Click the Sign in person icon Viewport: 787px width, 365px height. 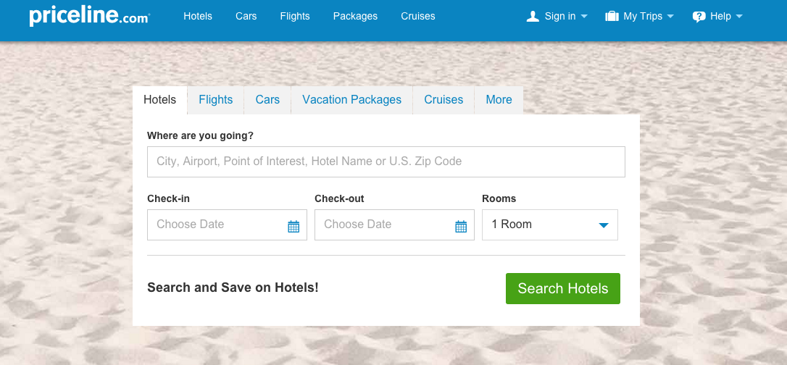tap(533, 16)
